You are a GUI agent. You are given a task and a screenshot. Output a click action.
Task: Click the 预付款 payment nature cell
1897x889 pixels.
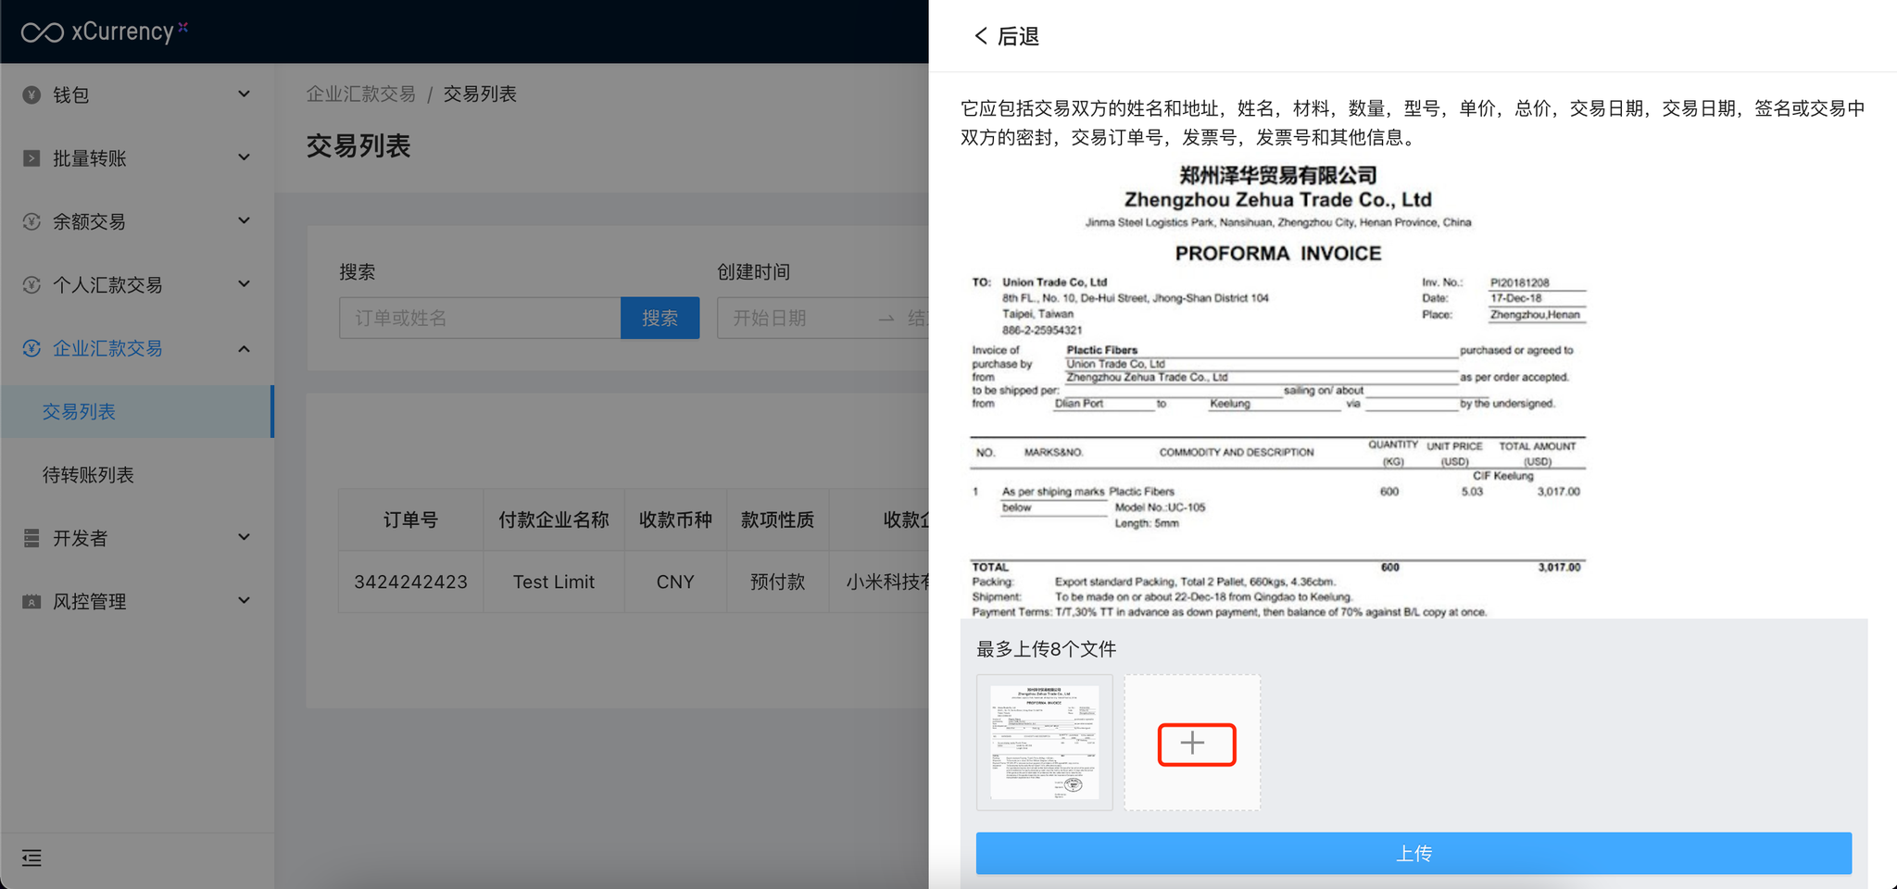click(777, 582)
